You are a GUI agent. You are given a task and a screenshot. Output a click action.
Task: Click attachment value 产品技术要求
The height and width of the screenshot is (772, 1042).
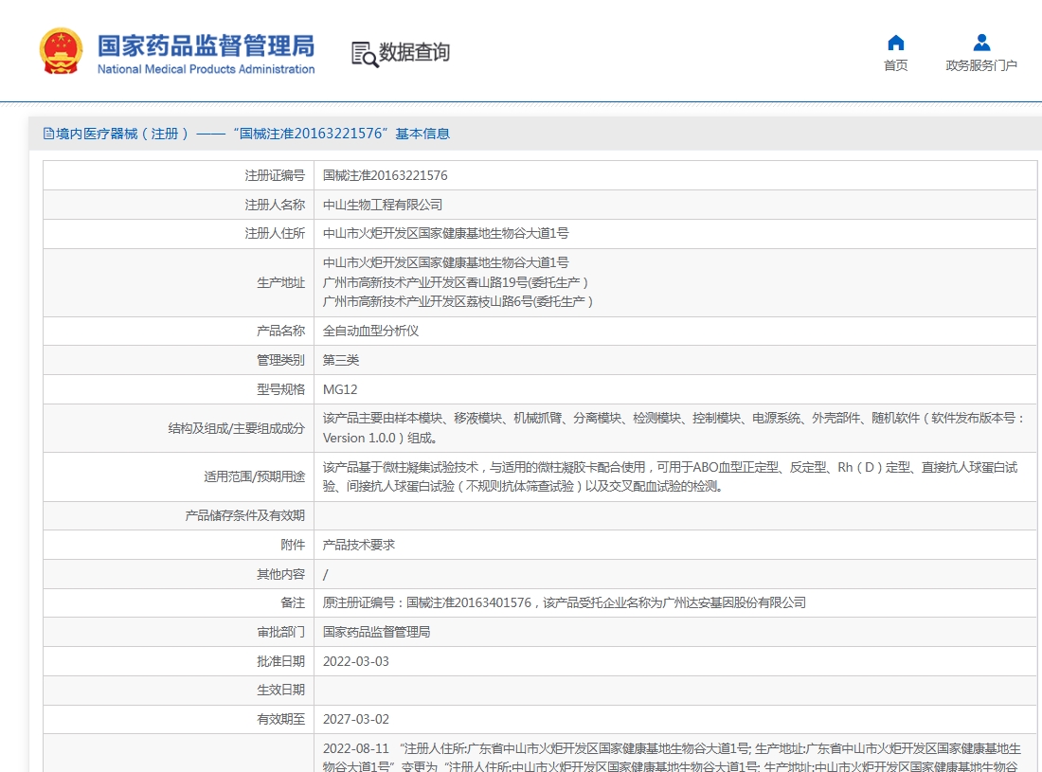pos(359,545)
